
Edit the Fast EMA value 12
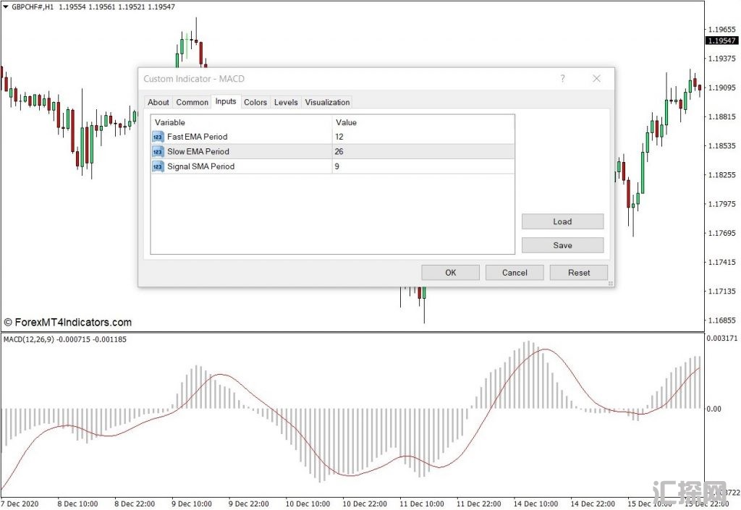(423, 137)
